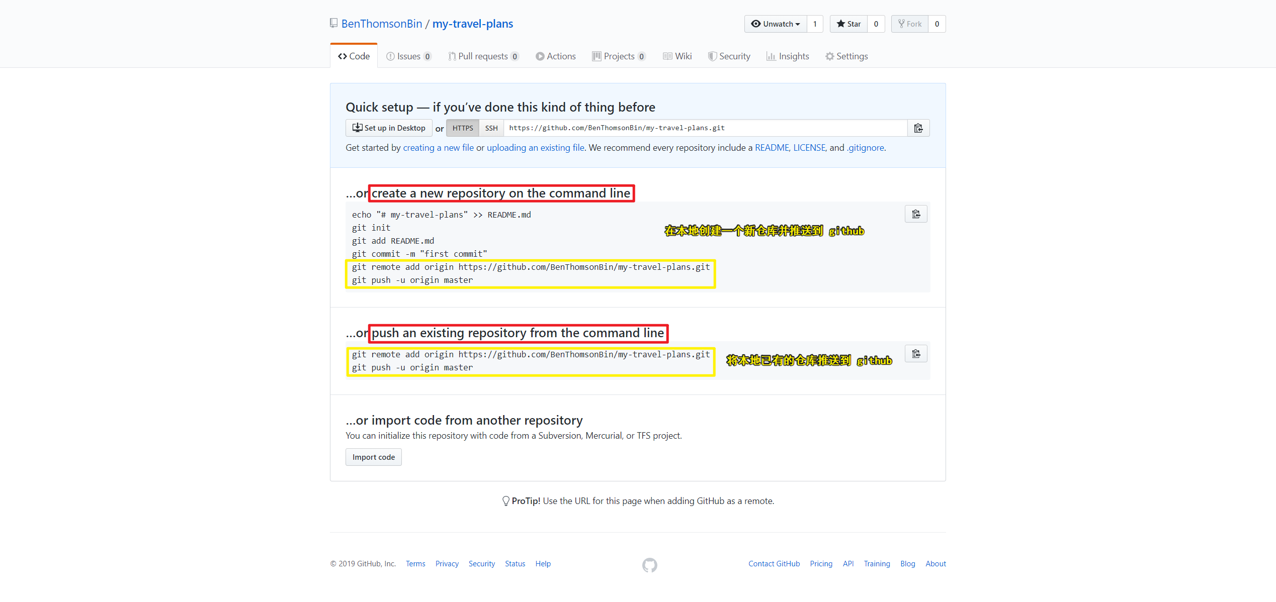Click the git add README.md line

(393, 241)
